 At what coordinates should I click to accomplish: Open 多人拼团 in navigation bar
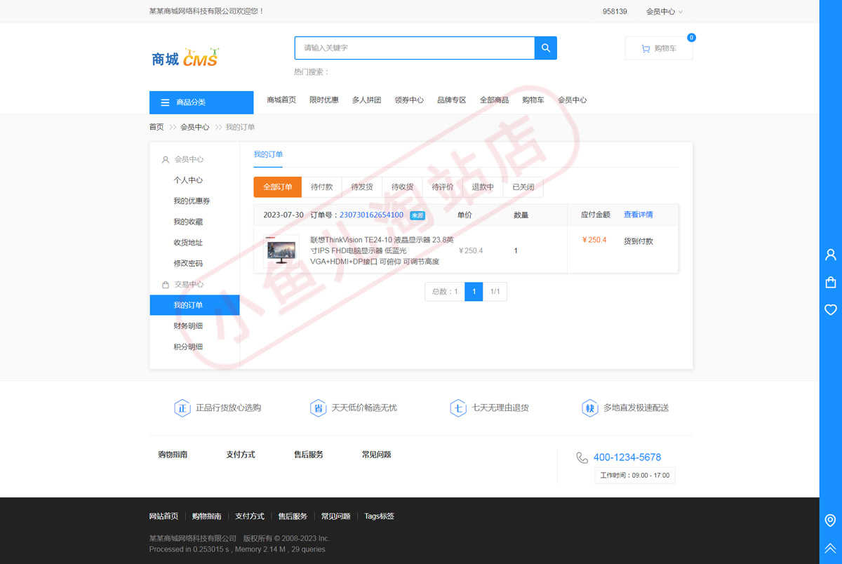[366, 100]
